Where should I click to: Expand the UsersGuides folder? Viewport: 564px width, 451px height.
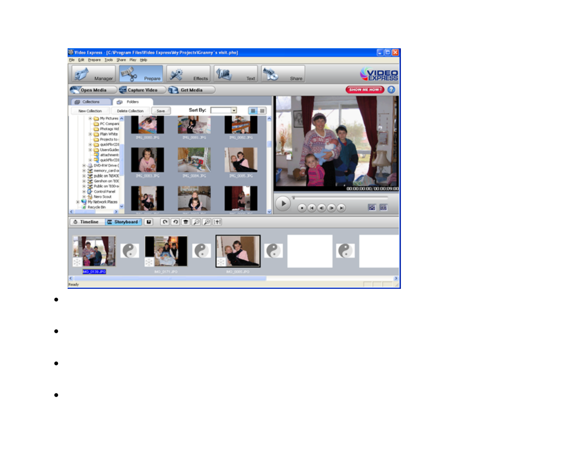(90, 149)
